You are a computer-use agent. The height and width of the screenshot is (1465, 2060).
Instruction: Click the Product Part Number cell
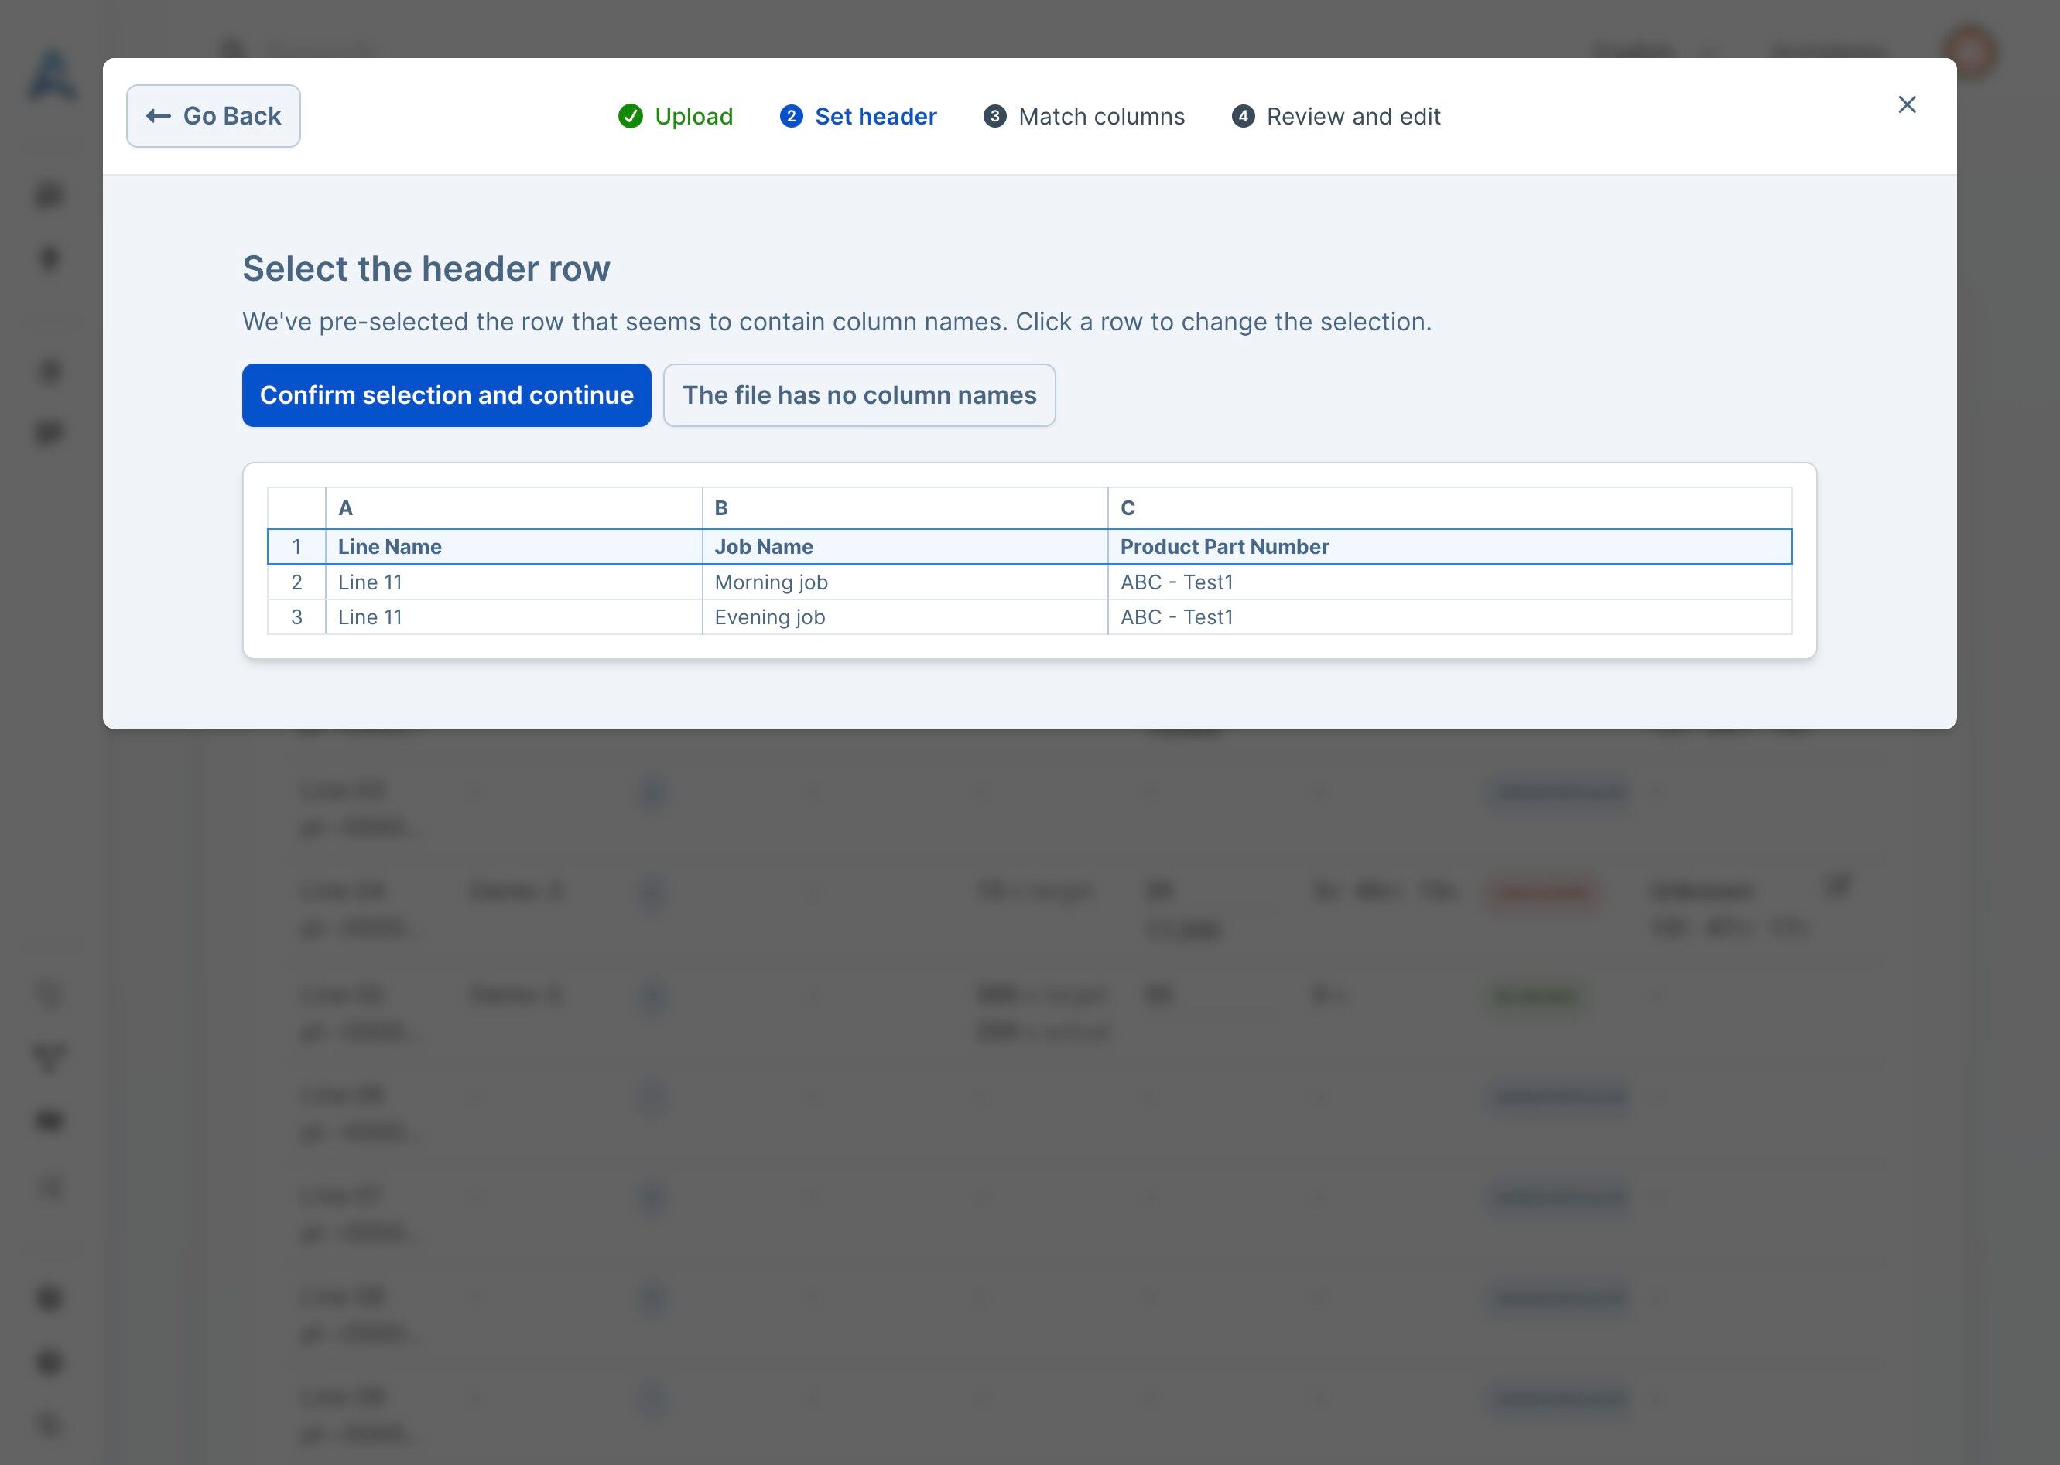coord(1224,547)
